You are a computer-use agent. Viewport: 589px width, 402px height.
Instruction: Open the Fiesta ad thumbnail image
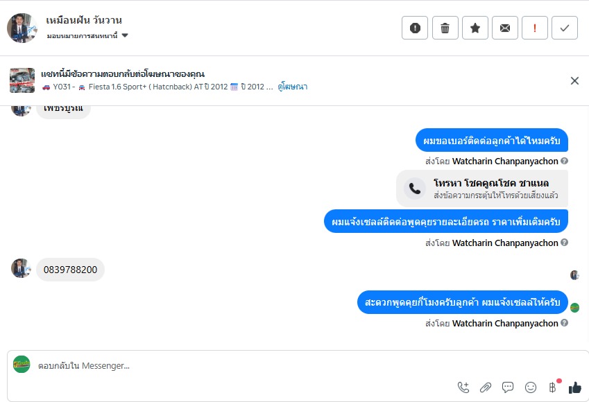[x=22, y=80]
